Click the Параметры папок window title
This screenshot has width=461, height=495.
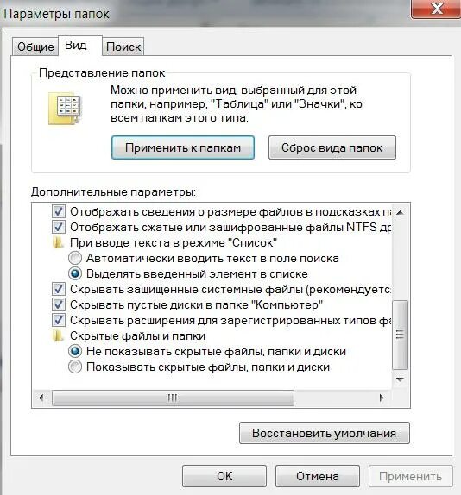coord(56,14)
